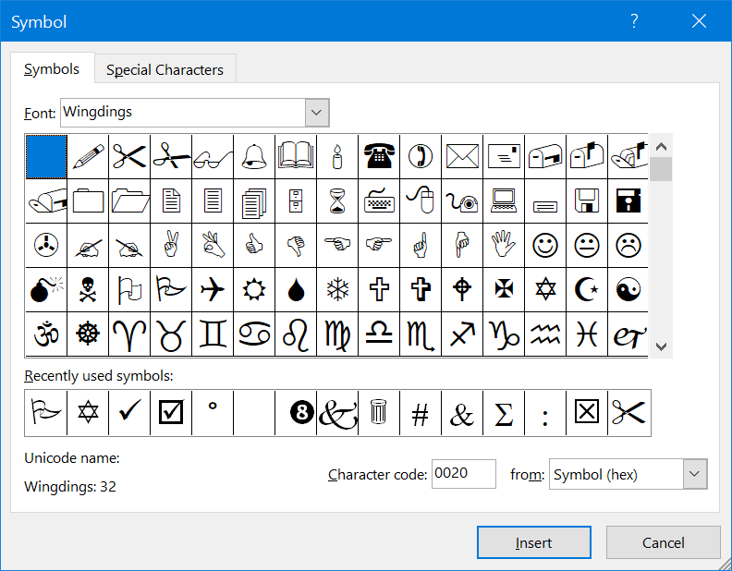Expand the 'from' Symbol (hex) dropdown
This screenshot has height=571, width=732.
click(x=695, y=475)
